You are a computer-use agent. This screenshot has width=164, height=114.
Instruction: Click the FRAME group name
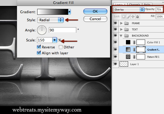(x=136, y=23)
